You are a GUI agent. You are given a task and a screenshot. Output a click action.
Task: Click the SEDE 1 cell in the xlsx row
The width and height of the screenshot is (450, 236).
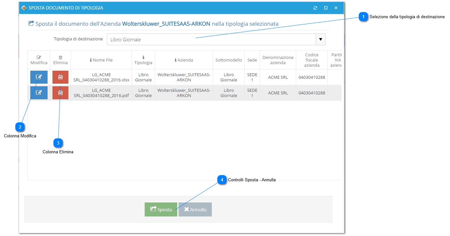click(x=252, y=77)
